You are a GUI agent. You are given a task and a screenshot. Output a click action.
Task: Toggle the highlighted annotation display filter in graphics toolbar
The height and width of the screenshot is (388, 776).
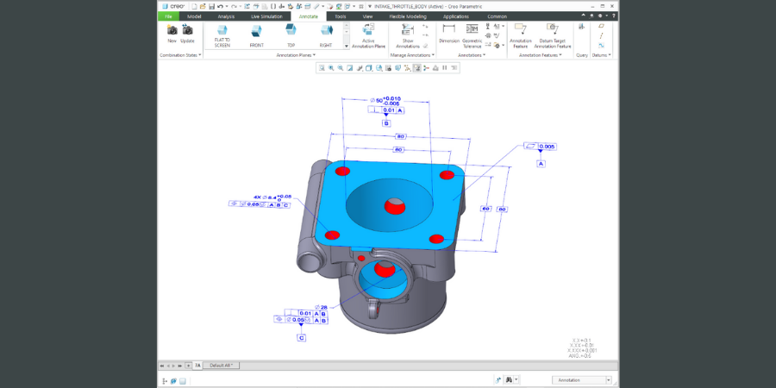coord(416,67)
